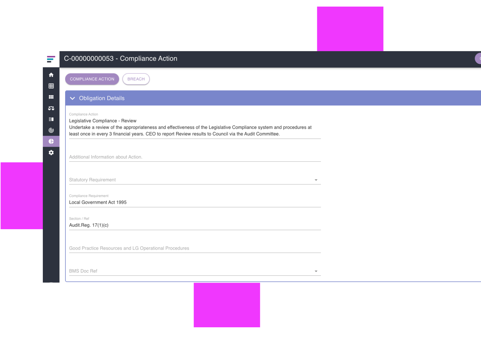Image resolution: width=481 pixels, height=338 pixels.
Task: Click the Compliance Requirement field
Action: 194,202
